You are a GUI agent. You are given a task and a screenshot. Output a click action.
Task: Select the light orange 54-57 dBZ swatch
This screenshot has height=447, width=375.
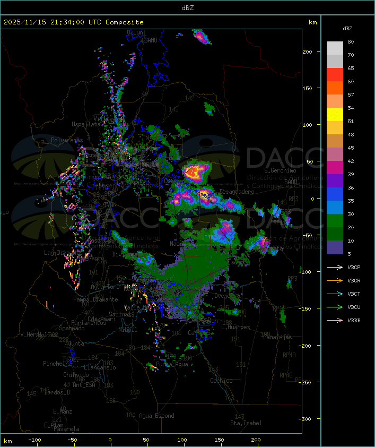click(335, 101)
